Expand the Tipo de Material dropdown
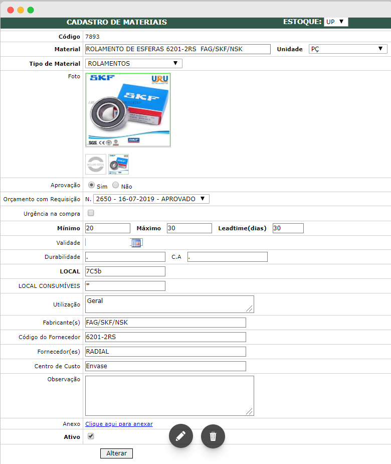Viewport: 391px width, 464px height. (134, 63)
